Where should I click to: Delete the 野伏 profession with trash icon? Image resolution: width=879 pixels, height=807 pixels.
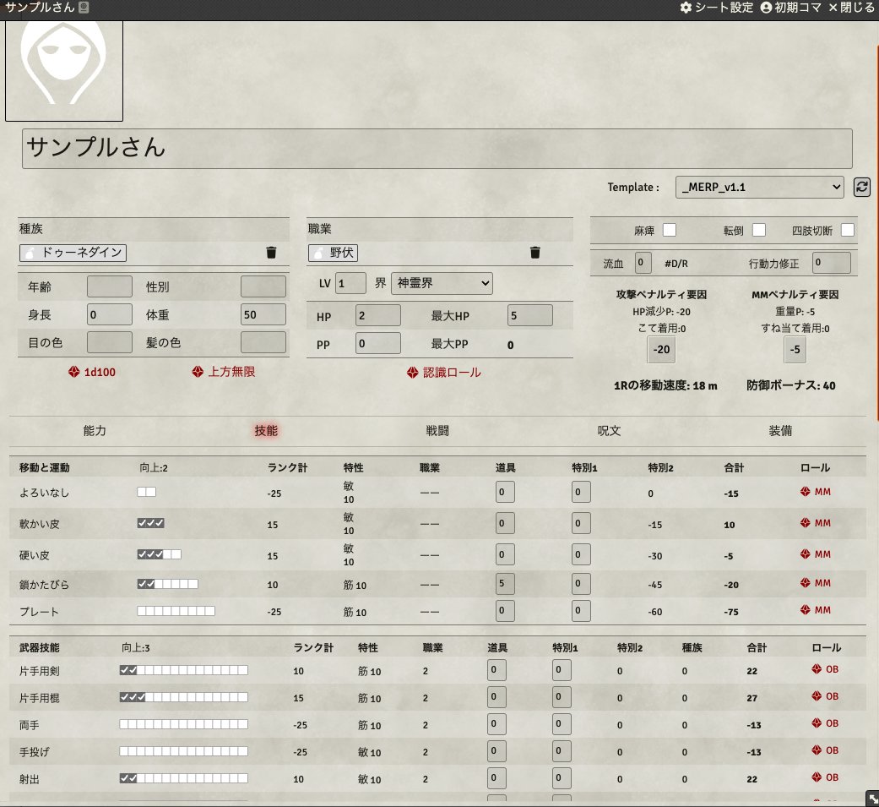pos(534,253)
